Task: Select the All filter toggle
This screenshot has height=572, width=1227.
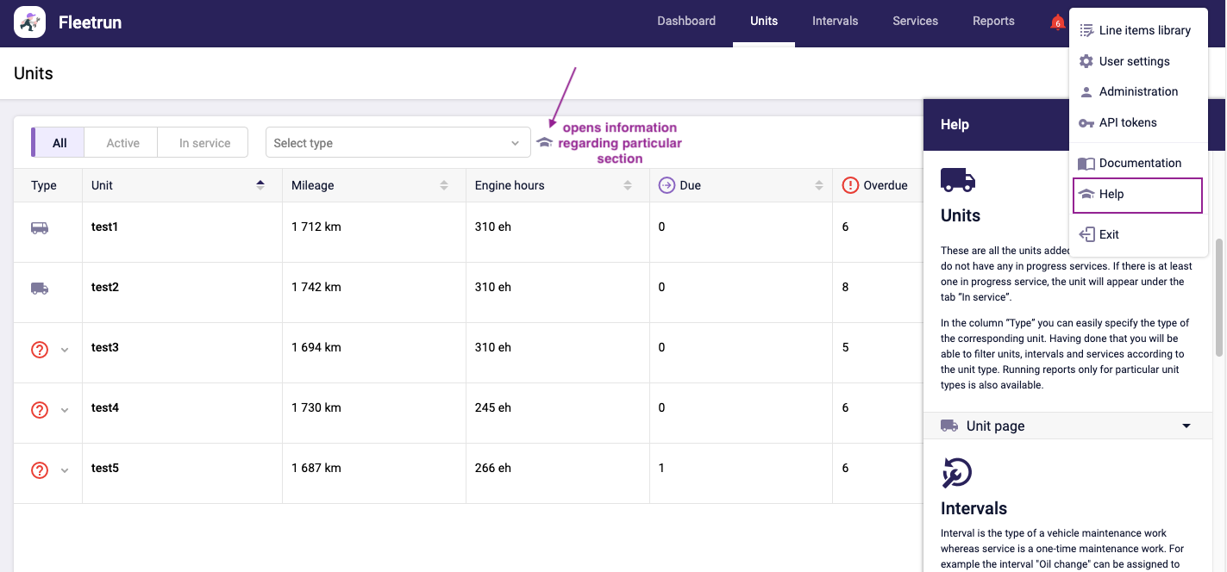Action: pos(59,143)
